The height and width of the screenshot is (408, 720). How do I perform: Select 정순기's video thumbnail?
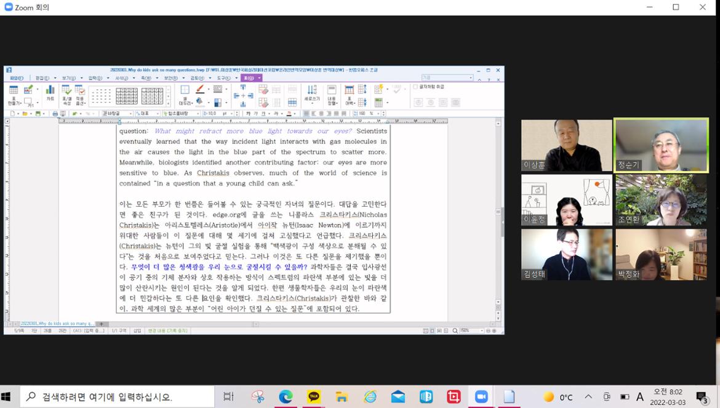[x=662, y=145]
